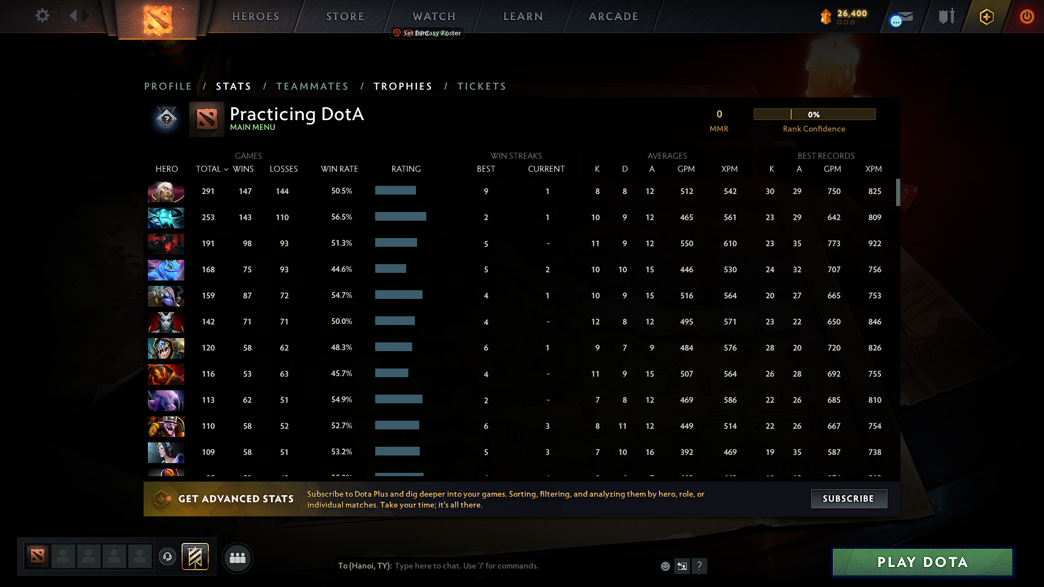
Task: Switch to the TROPHIES tab
Action: (x=403, y=86)
